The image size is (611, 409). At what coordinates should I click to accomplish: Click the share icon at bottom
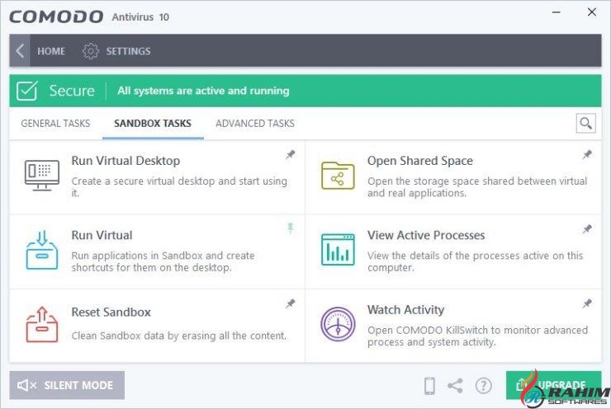tap(455, 386)
